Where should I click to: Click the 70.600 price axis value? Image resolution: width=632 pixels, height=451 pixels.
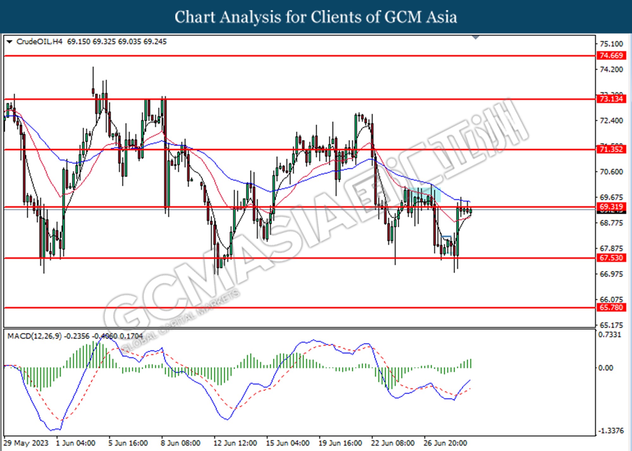[611, 171]
